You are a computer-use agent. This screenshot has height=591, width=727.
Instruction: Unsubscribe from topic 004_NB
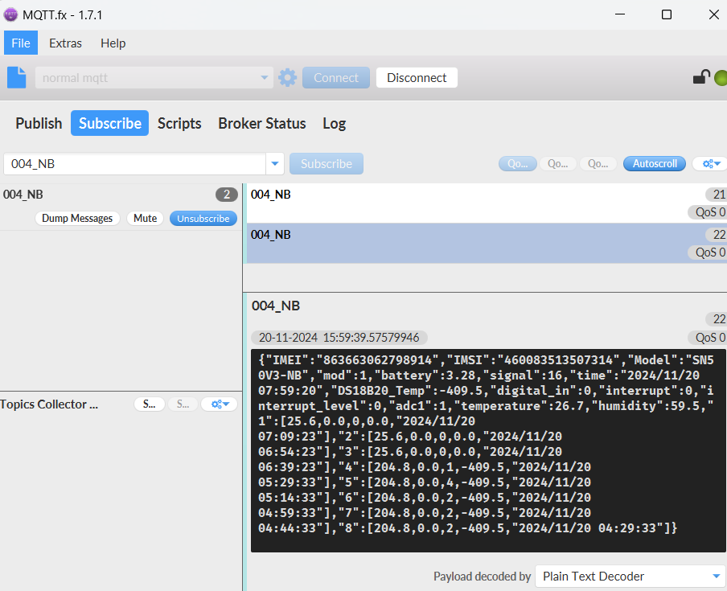pos(203,219)
